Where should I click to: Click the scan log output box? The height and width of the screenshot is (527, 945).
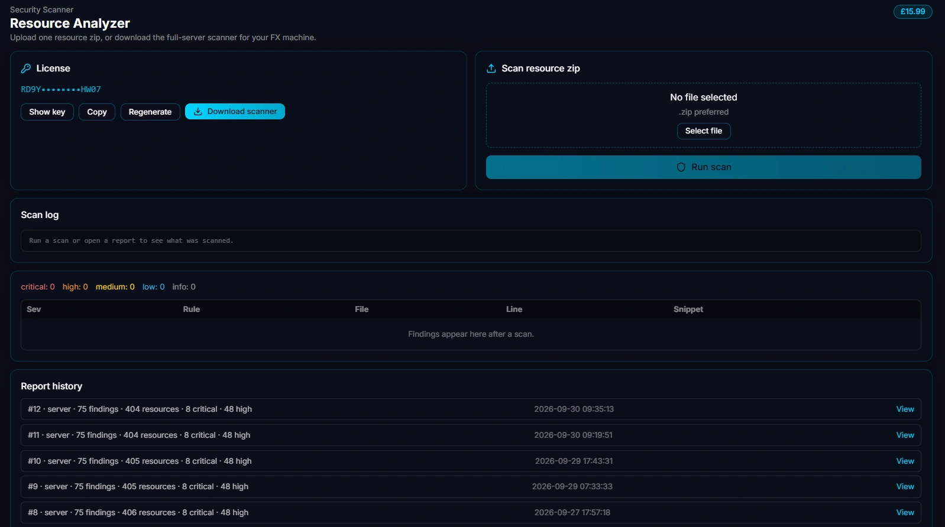pyautogui.click(x=471, y=241)
